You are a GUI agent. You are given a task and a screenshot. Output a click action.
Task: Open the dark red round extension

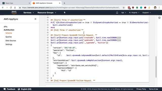145,8
